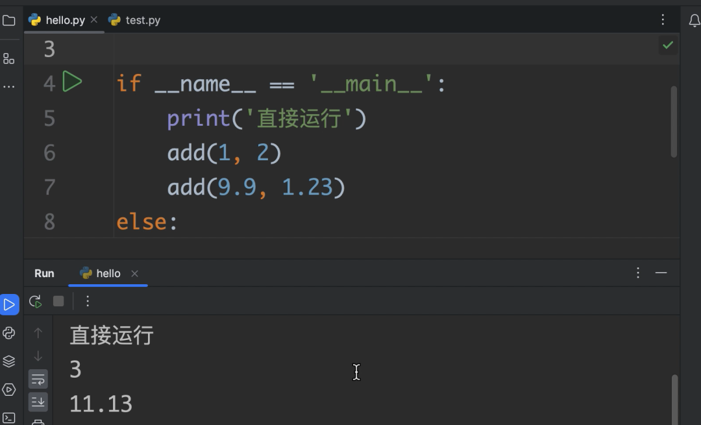Screen dimensions: 701x425
Task: Show notifications bell
Action: click(x=695, y=21)
